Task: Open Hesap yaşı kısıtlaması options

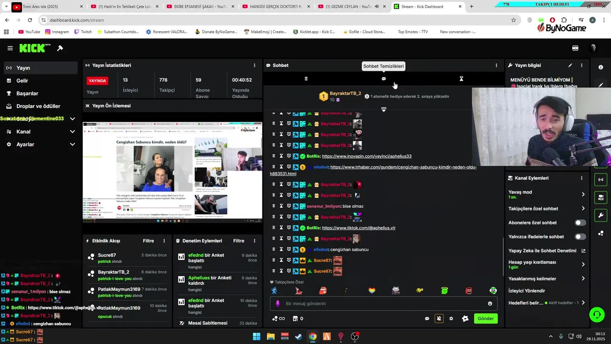Action: tap(583, 264)
